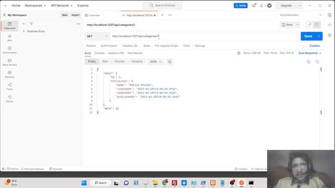This screenshot has width=335, height=188.
Task: Open the Save button dropdown arrow
Action: pos(297,25)
